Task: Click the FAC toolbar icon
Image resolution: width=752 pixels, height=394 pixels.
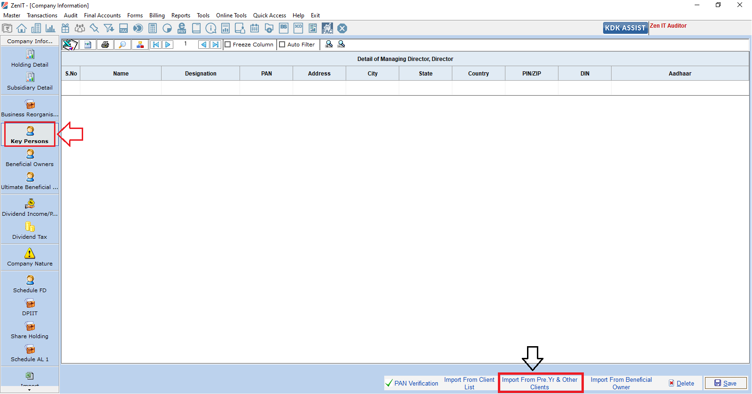Action: (327, 28)
